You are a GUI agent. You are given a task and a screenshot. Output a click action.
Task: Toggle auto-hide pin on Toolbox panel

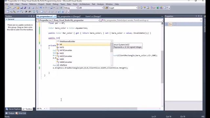(31, 16)
